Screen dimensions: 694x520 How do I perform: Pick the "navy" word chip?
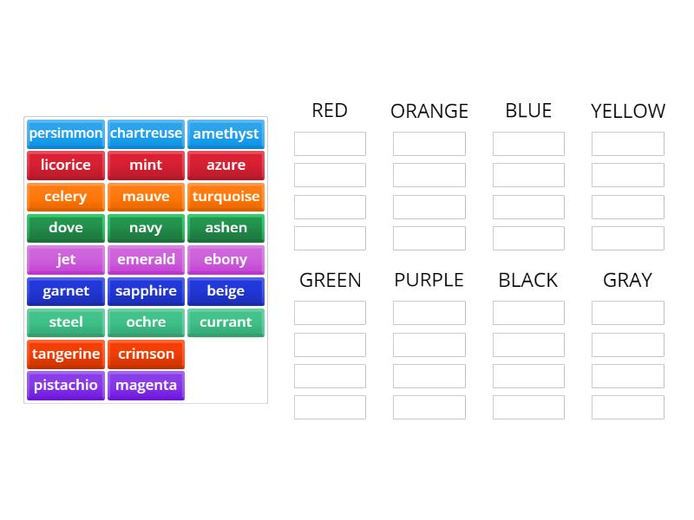146,228
